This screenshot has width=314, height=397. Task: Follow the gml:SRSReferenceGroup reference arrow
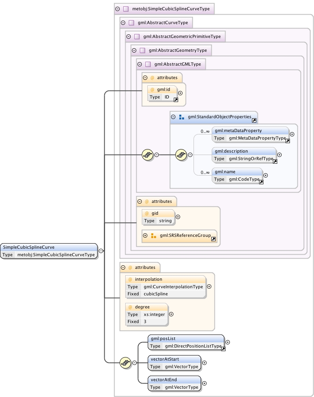tap(213, 239)
